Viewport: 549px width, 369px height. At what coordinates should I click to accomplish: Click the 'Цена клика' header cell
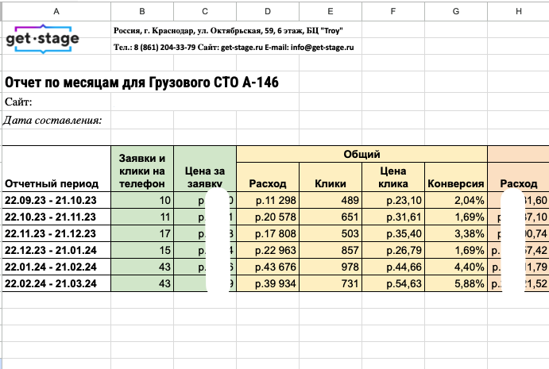click(x=393, y=177)
